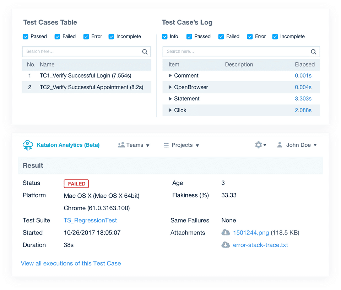This screenshot has height=290, width=341.
Task: Toggle Passed checkbox in Test Case's Log
Action: pyautogui.click(x=189, y=37)
